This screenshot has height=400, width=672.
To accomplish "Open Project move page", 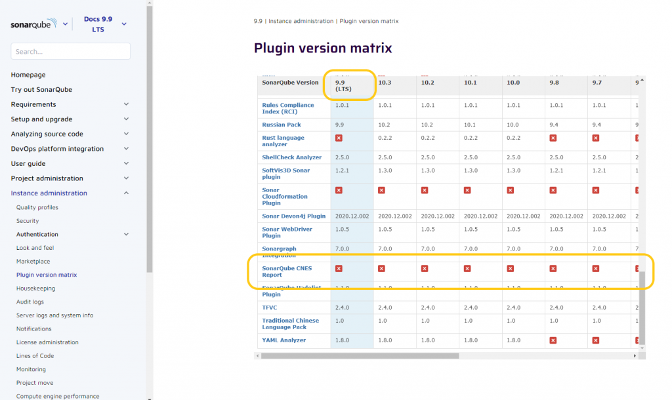I will [35, 382].
